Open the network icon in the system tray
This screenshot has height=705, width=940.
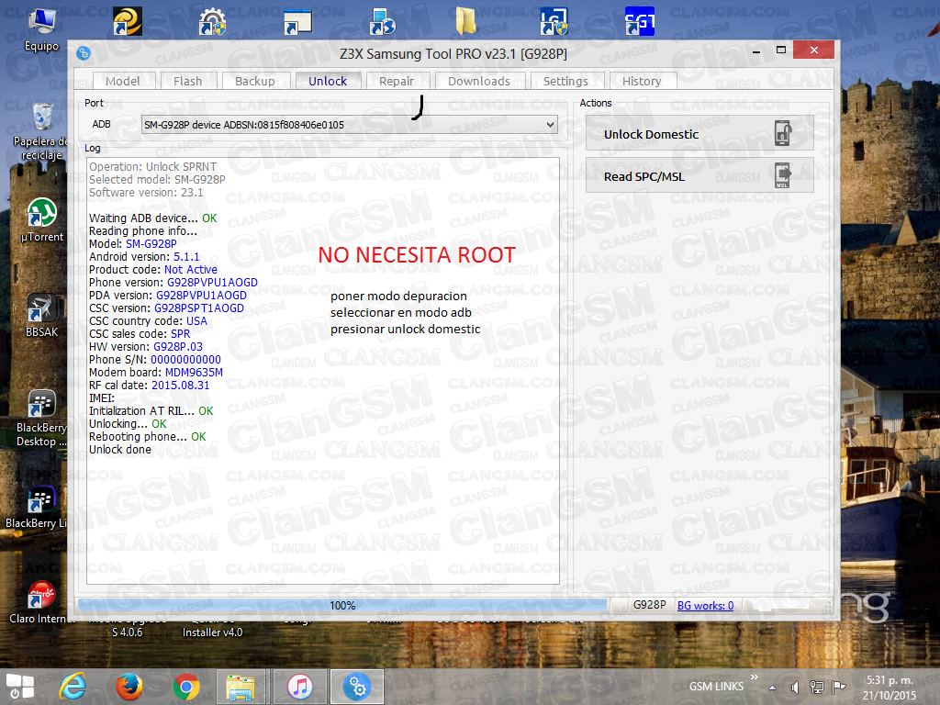(816, 687)
